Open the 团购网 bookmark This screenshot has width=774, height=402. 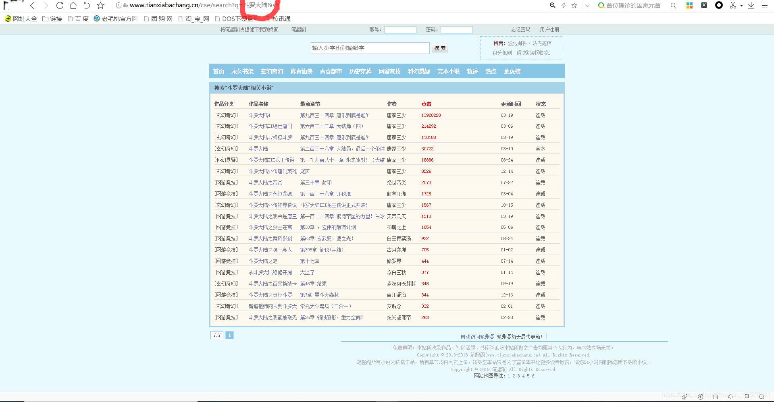point(158,19)
